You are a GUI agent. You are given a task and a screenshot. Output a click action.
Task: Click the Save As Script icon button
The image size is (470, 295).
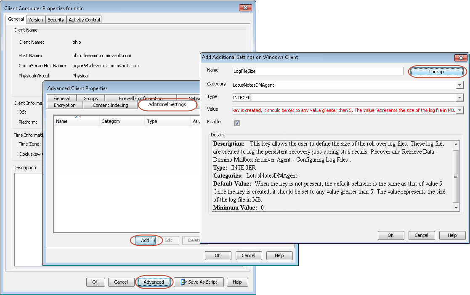coord(199,282)
